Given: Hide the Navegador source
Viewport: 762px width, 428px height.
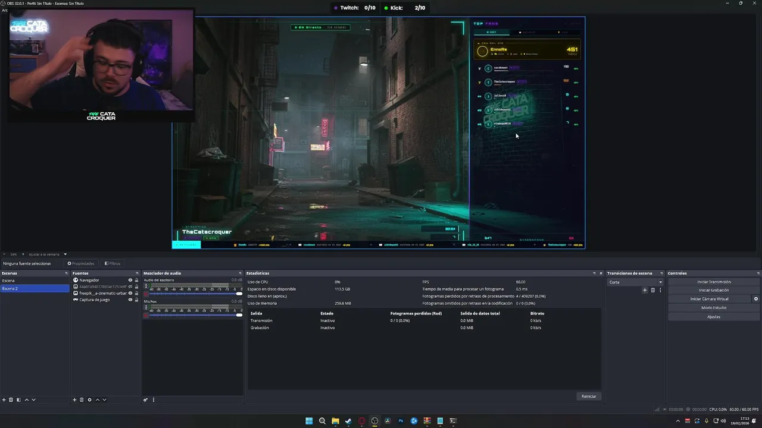Looking at the screenshot, I should click(130, 280).
